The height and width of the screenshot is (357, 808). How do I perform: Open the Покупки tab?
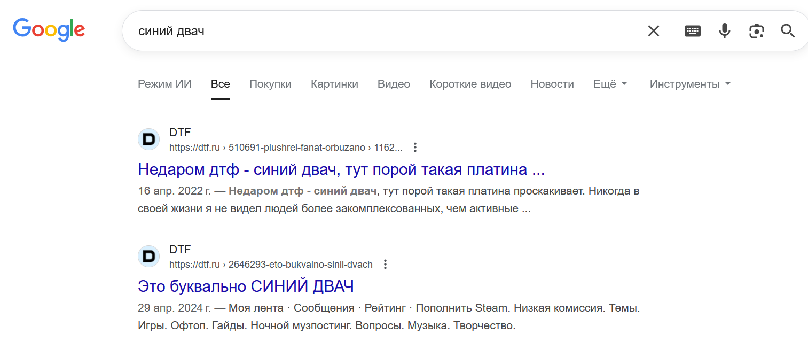click(x=270, y=84)
